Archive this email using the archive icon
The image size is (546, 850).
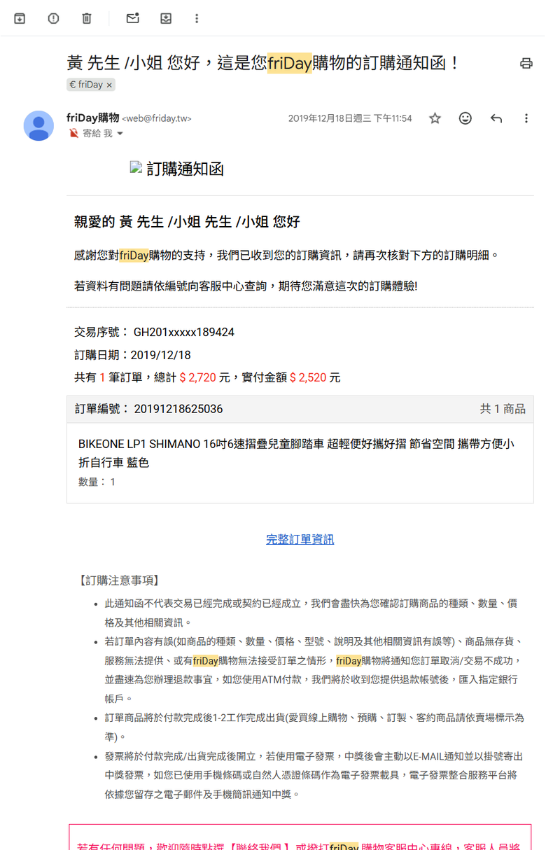tap(20, 18)
